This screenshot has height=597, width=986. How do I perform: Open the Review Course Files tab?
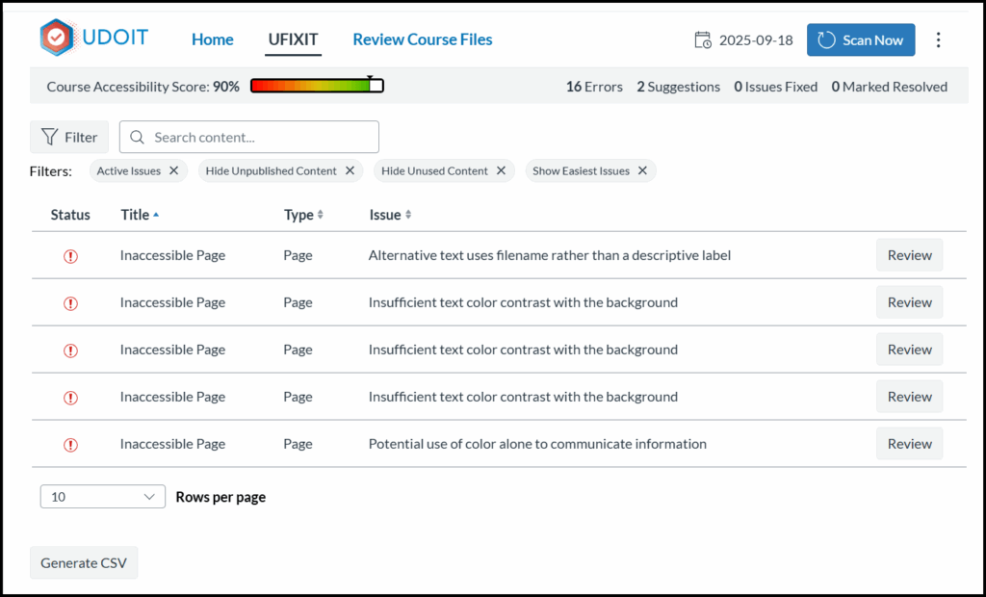[422, 39]
